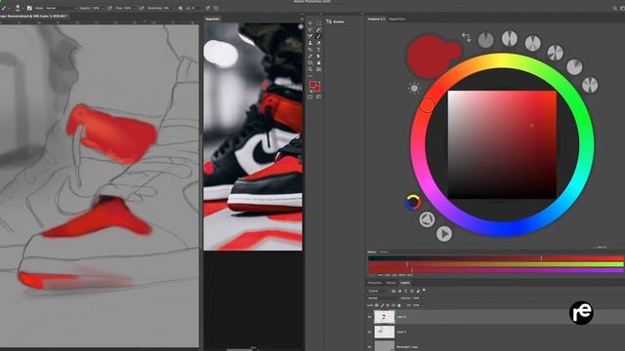
Task: Click the search icon in top right
Action: (x=615, y=8)
